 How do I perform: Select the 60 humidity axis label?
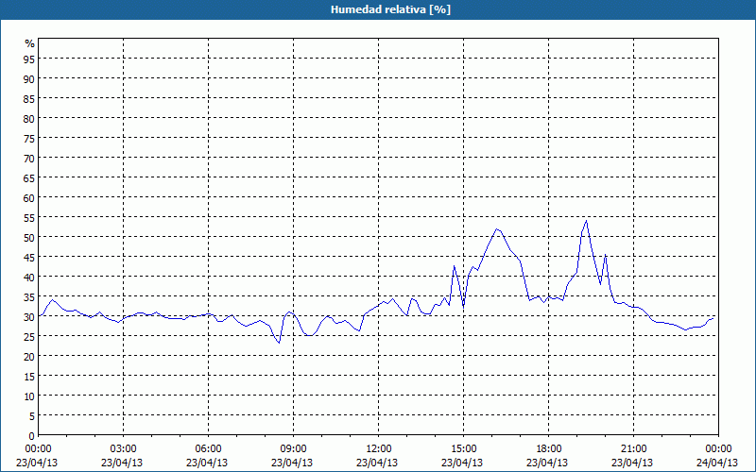[x=29, y=197]
